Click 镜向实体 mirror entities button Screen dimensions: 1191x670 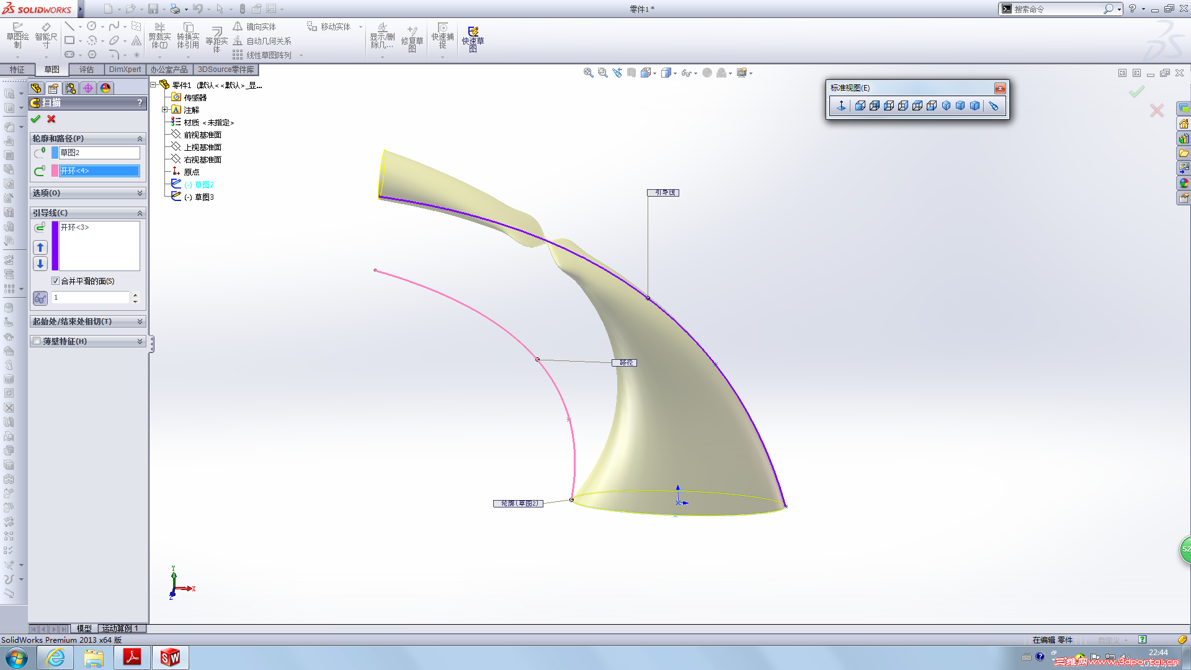click(254, 27)
